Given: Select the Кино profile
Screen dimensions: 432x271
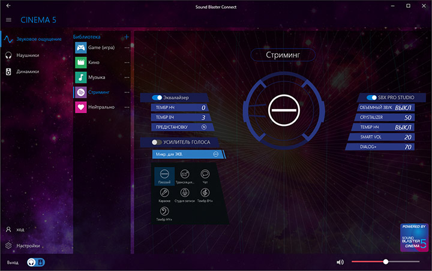Looking at the screenshot, I should [102, 62].
